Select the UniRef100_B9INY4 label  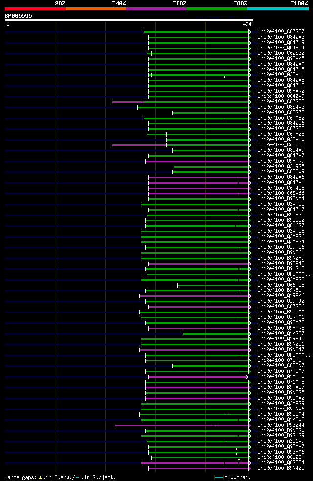pyautogui.click(x=281, y=199)
